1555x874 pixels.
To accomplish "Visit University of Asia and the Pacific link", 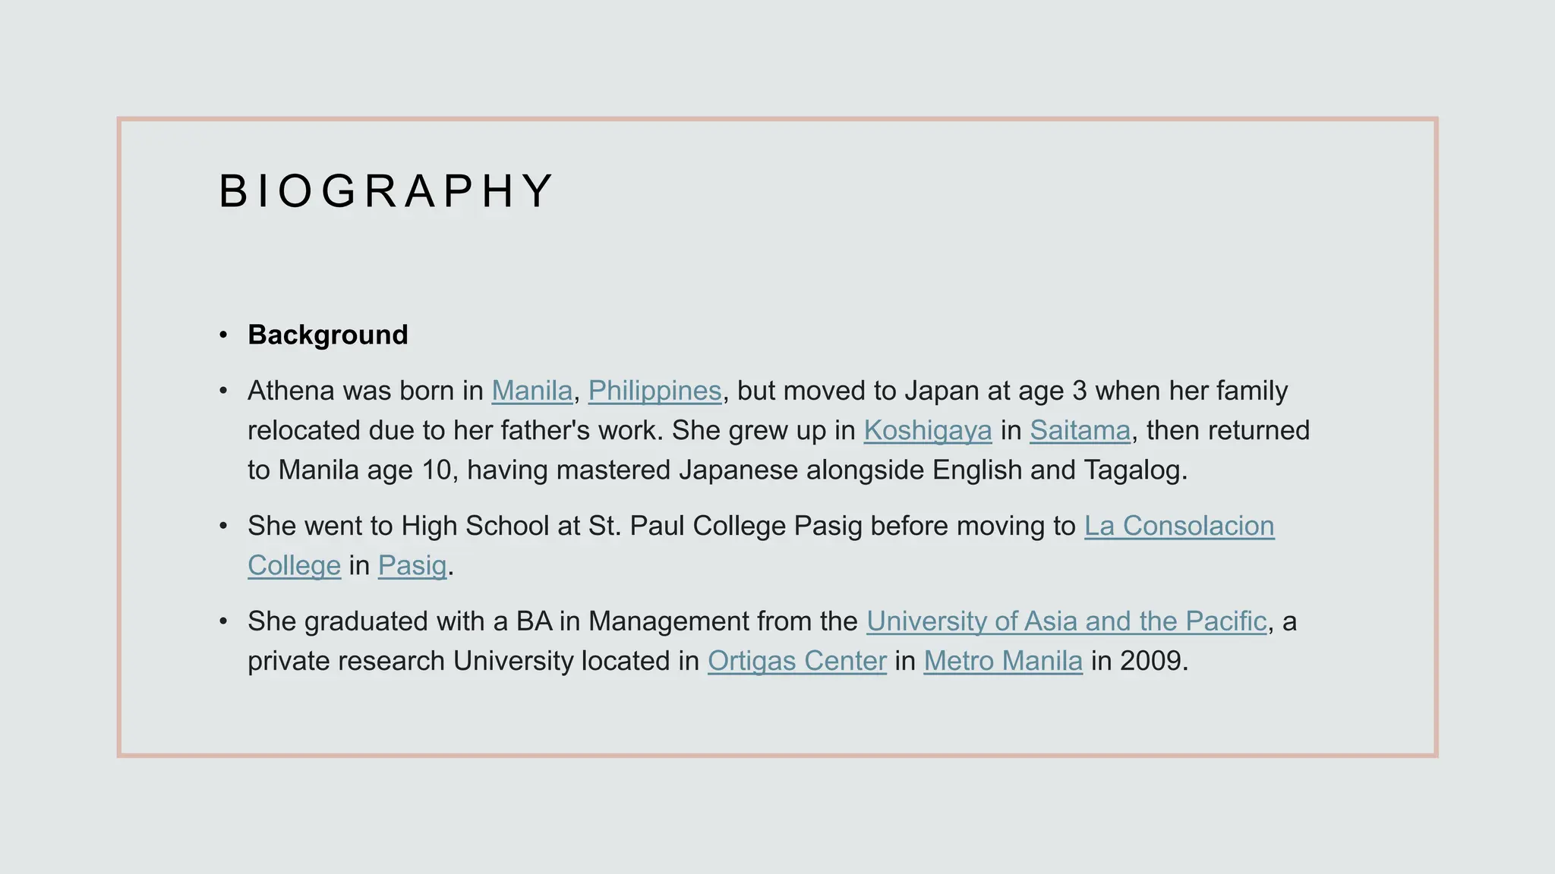I will [1066, 622].
